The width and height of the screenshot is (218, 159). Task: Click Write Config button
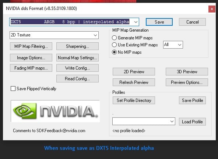pyautogui.click(x=77, y=68)
